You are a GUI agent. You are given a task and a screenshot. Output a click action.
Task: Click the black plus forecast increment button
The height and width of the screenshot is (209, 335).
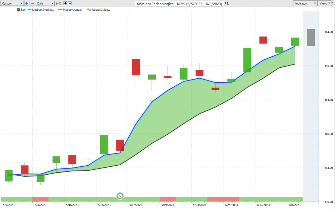[x=65, y=3]
